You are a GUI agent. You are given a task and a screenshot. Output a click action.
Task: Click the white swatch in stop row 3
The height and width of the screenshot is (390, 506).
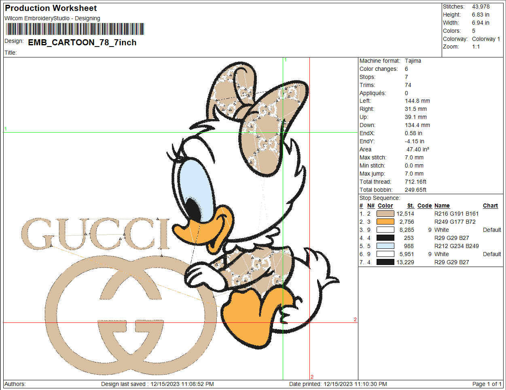click(x=385, y=230)
